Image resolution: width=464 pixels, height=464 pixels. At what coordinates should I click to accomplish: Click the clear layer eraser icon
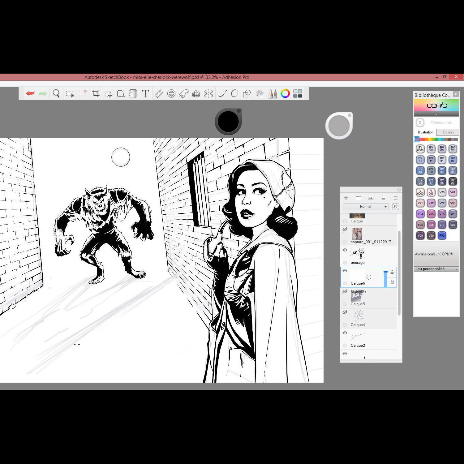click(383, 198)
